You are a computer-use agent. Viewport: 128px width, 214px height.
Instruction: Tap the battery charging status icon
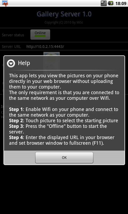tap(111, 3)
